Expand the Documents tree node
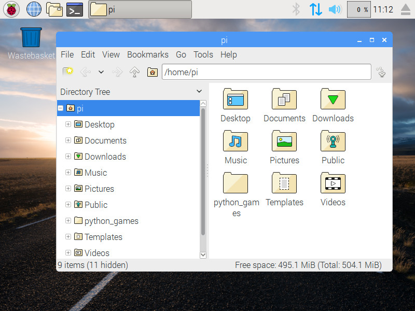Screen dimensions: 415x311 point(68,140)
